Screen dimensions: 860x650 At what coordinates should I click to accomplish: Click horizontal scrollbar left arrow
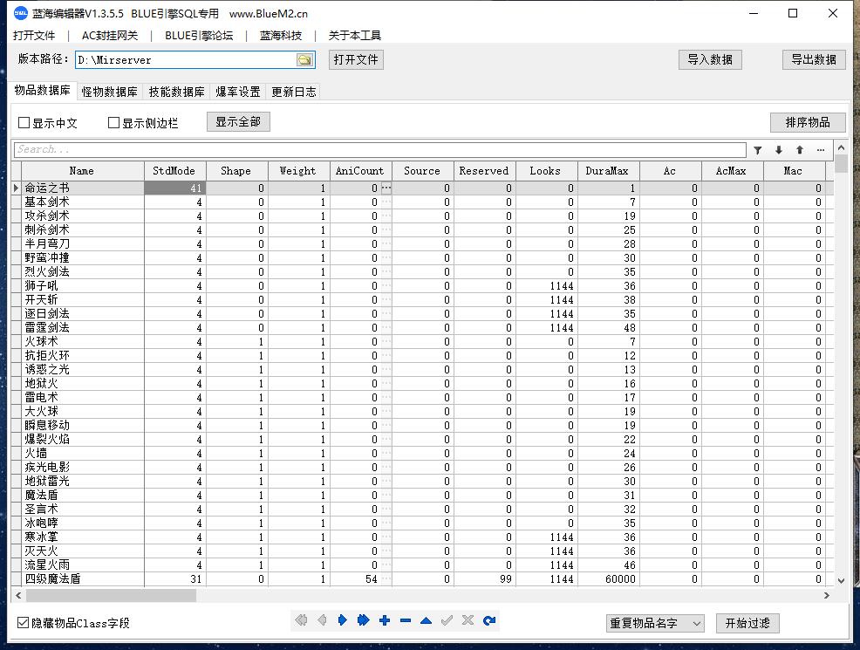(x=18, y=595)
